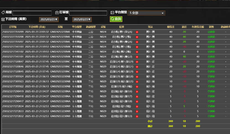
Task: Click the tag icon beside 局號
Action: tap(3, 12)
